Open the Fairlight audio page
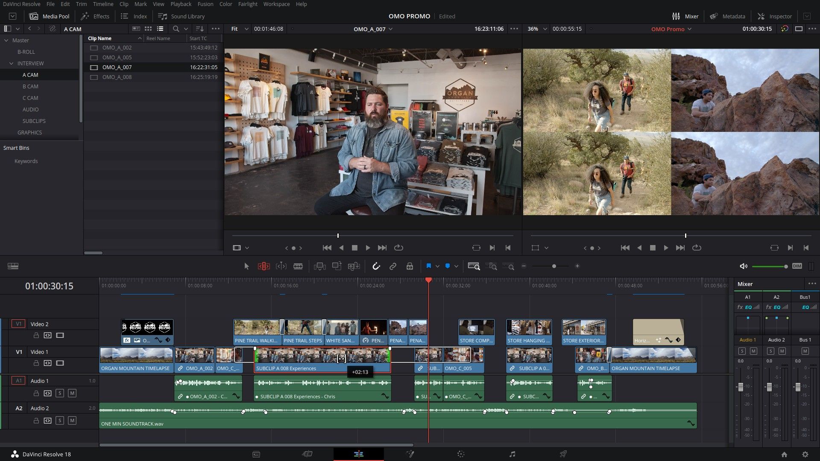Screen dimensions: 820x461 [x=512, y=454]
